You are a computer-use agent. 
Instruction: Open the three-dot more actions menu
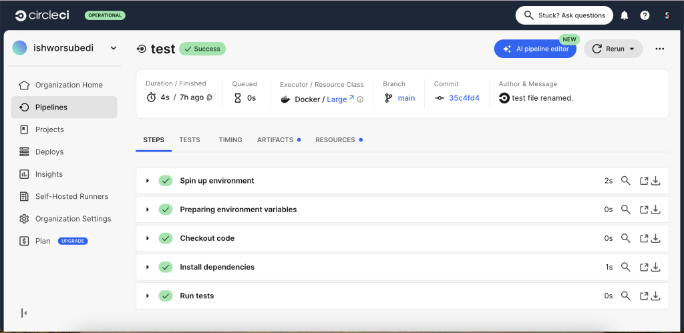pyautogui.click(x=660, y=49)
